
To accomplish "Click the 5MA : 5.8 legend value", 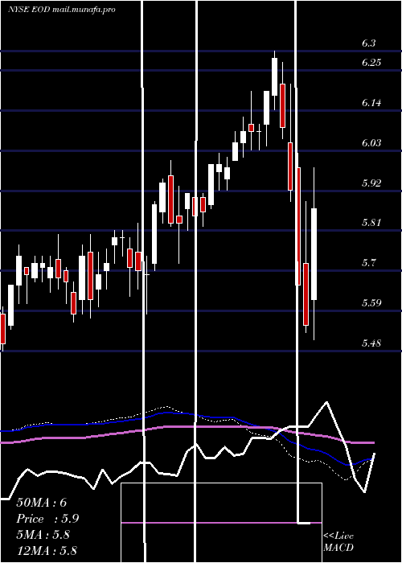I will (x=43, y=535).
